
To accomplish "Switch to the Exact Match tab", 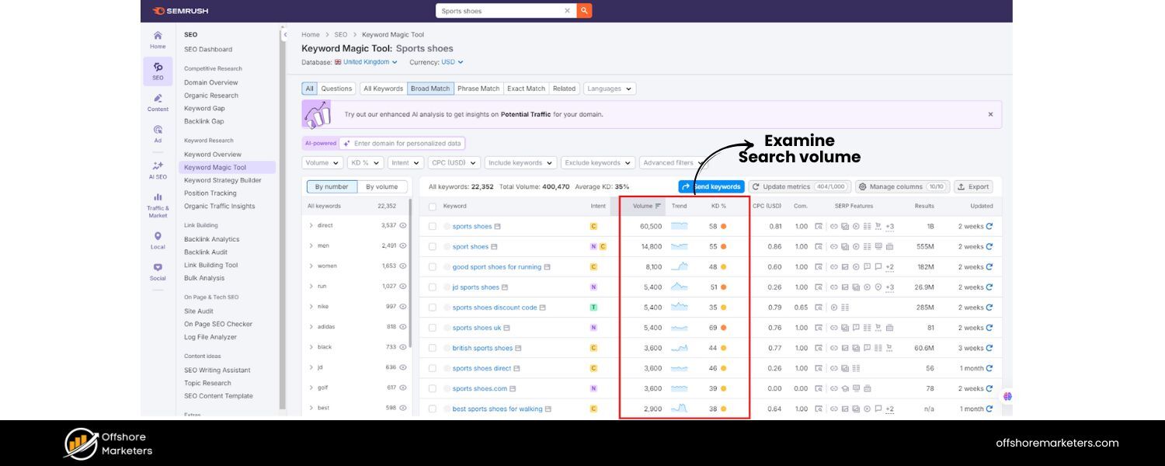I will tap(526, 88).
